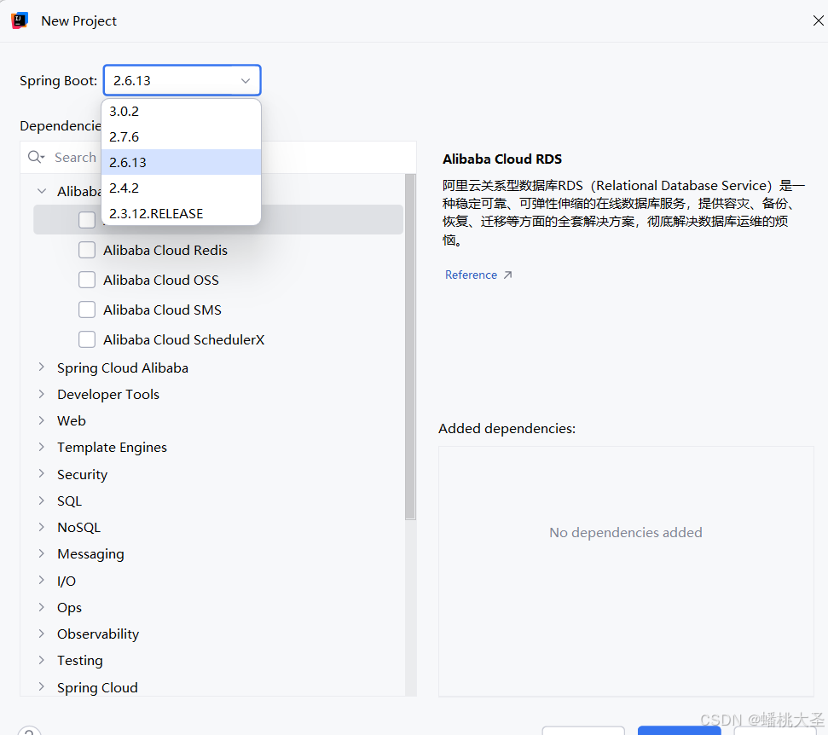Expand the Ops category

[x=42, y=607]
